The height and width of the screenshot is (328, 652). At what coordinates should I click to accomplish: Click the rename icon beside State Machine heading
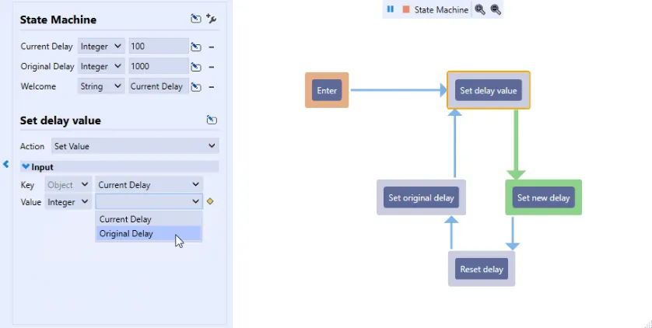point(195,19)
